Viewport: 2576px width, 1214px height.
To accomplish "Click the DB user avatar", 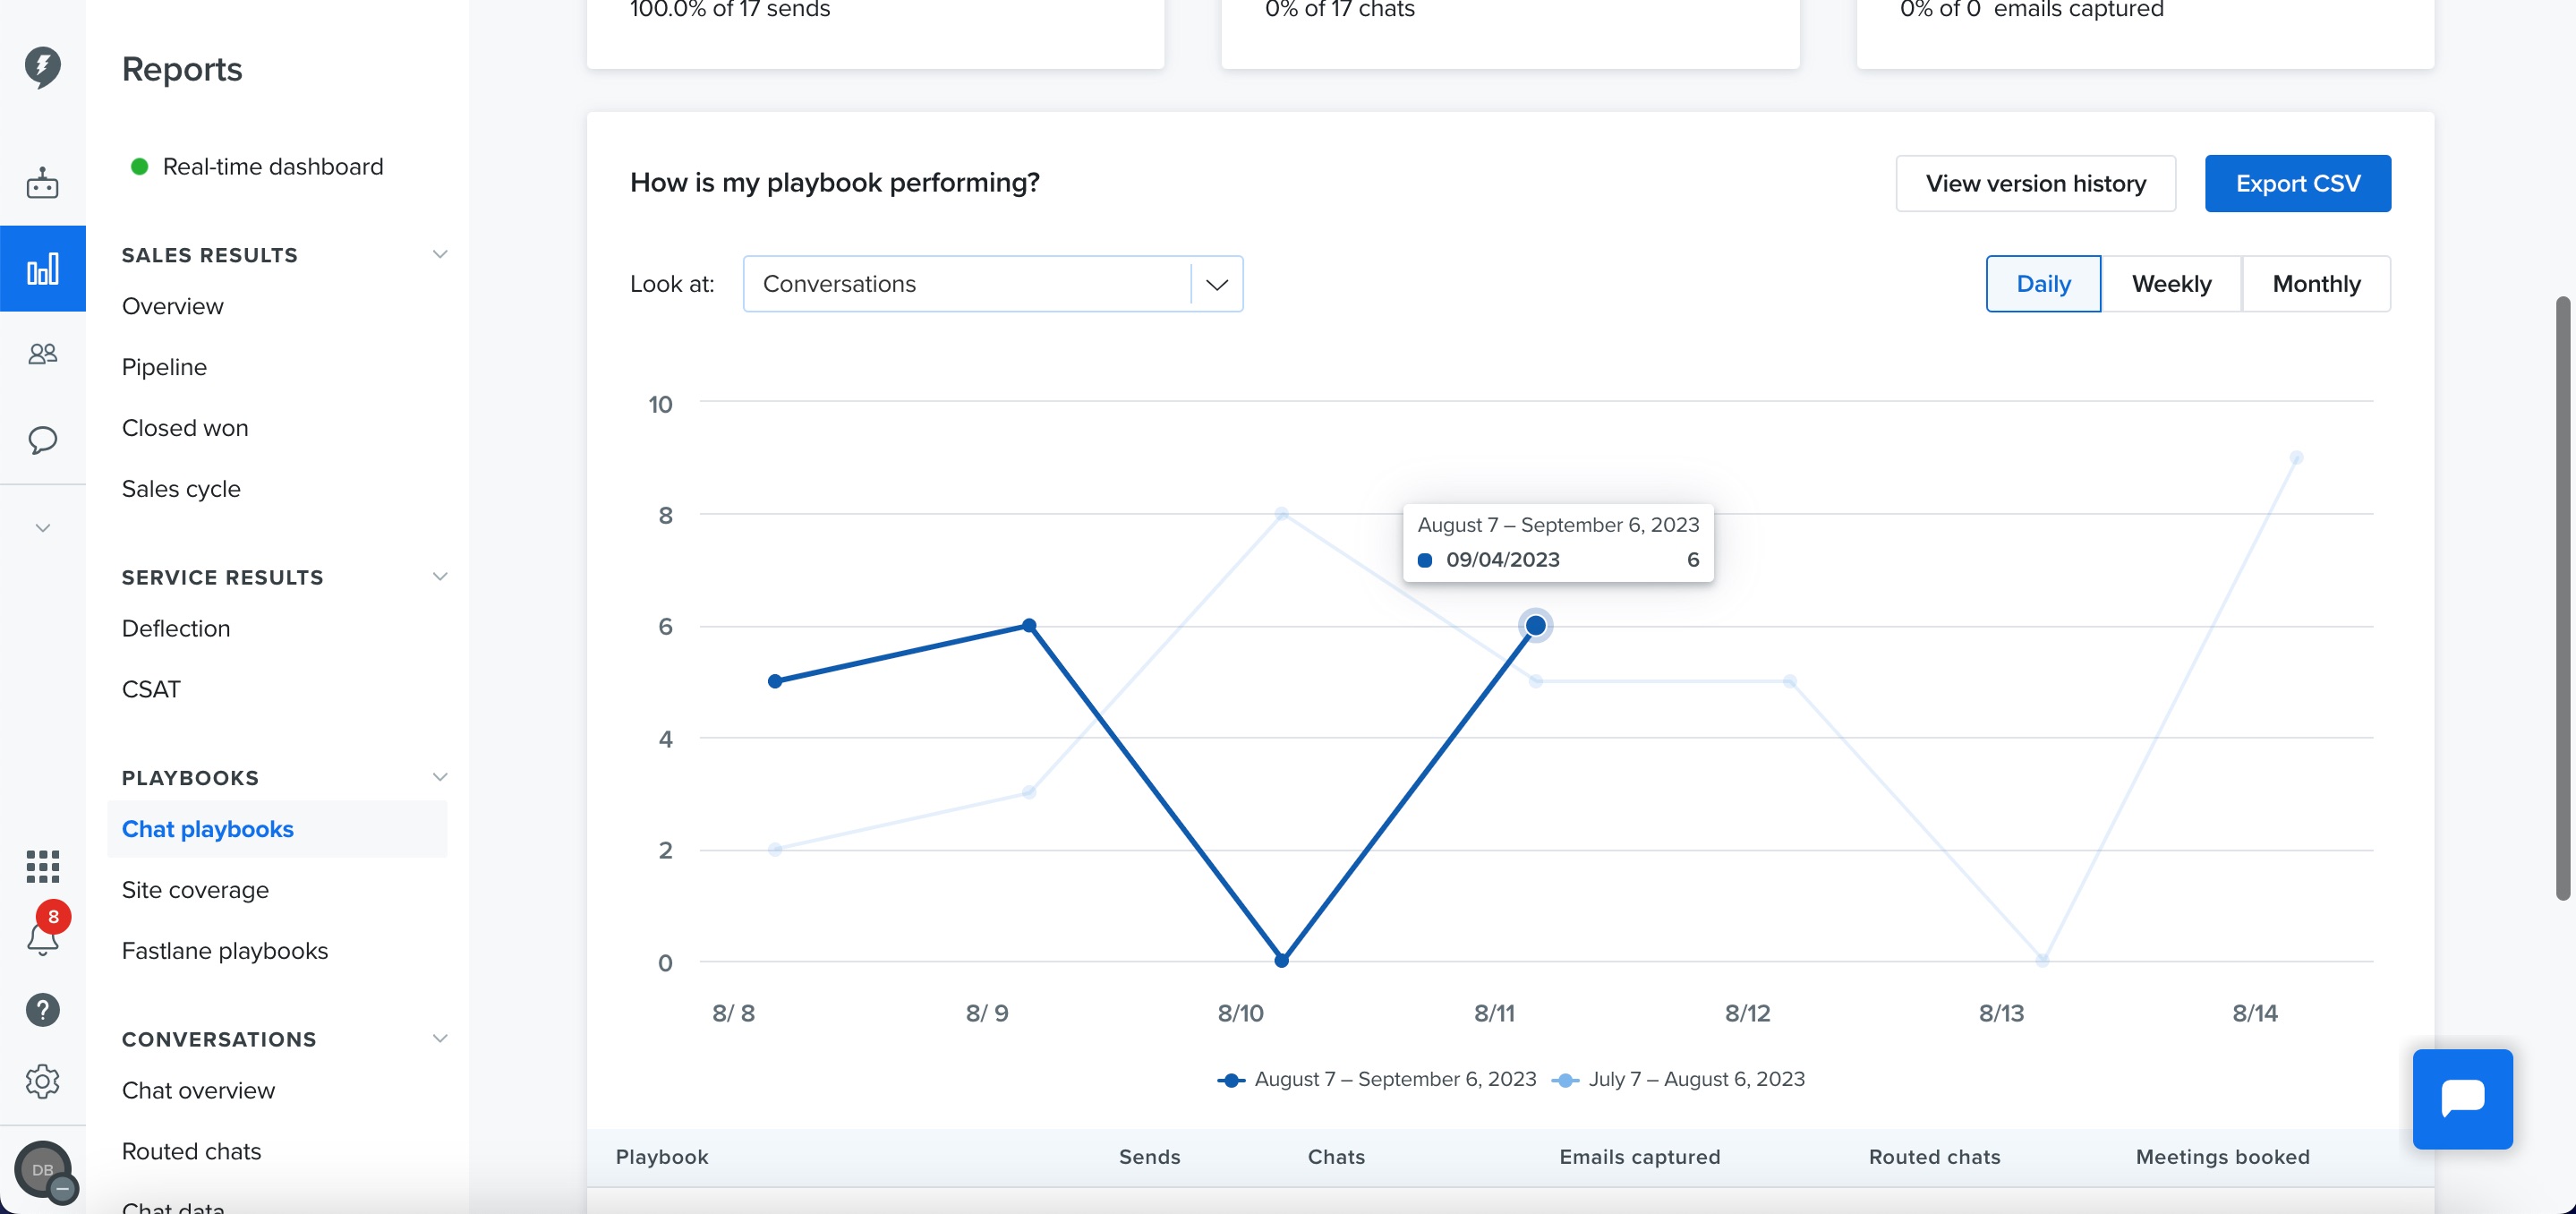I will (x=43, y=1169).
